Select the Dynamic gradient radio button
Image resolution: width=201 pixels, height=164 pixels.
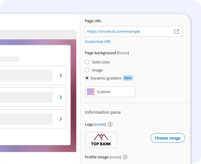tap(87, 78)
